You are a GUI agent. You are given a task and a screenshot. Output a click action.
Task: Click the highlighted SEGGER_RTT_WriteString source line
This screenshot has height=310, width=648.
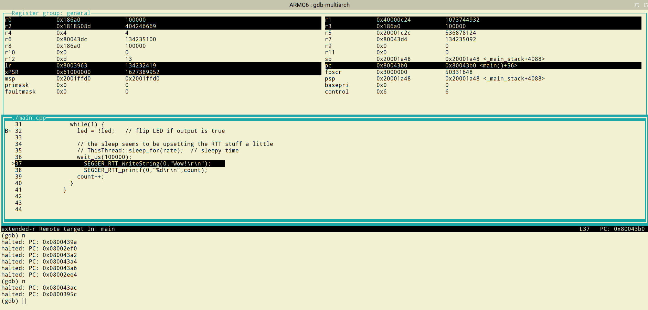(147, 164)
